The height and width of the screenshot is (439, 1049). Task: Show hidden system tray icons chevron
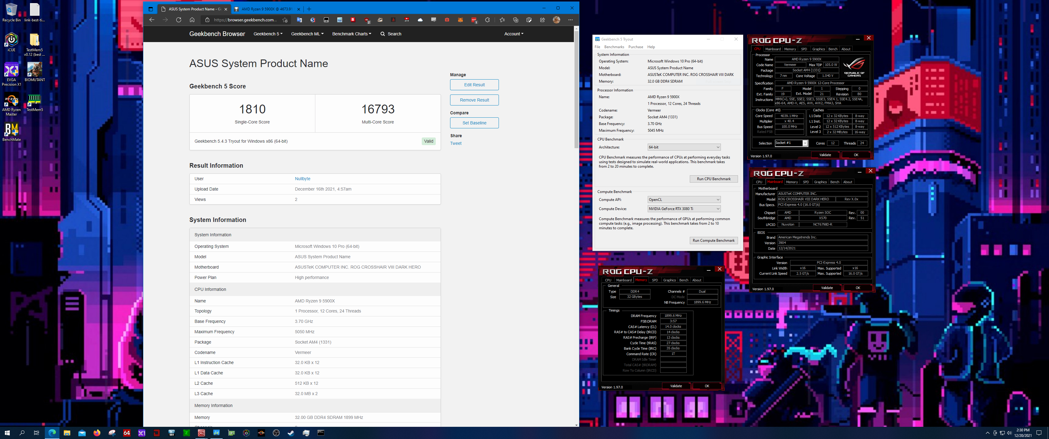987,433
